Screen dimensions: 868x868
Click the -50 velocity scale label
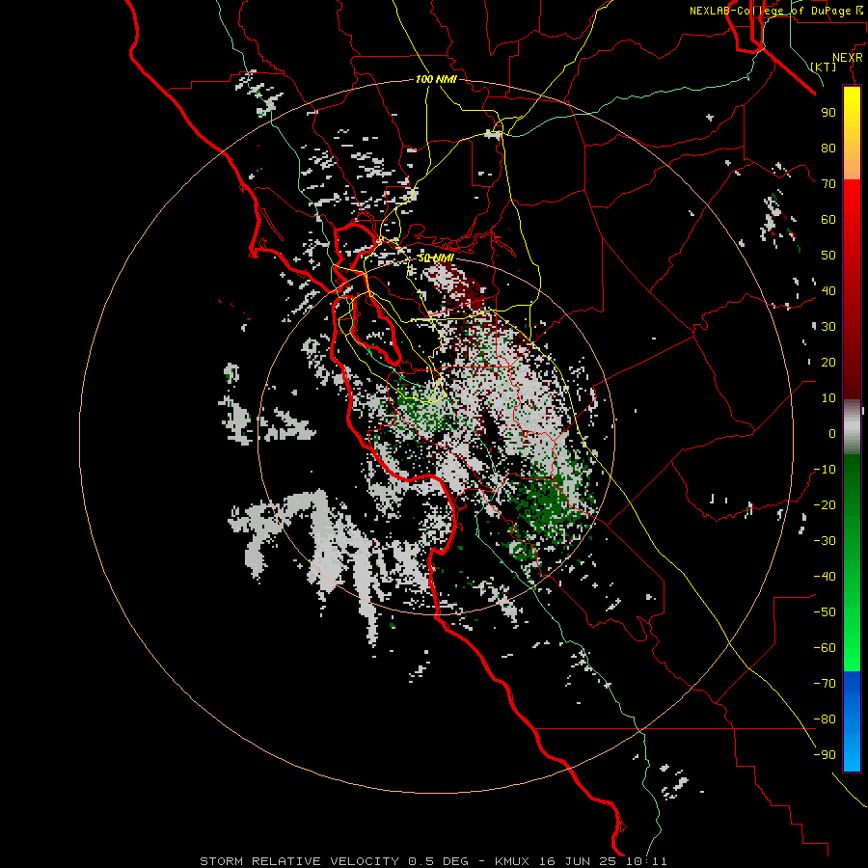coord(825,612)
